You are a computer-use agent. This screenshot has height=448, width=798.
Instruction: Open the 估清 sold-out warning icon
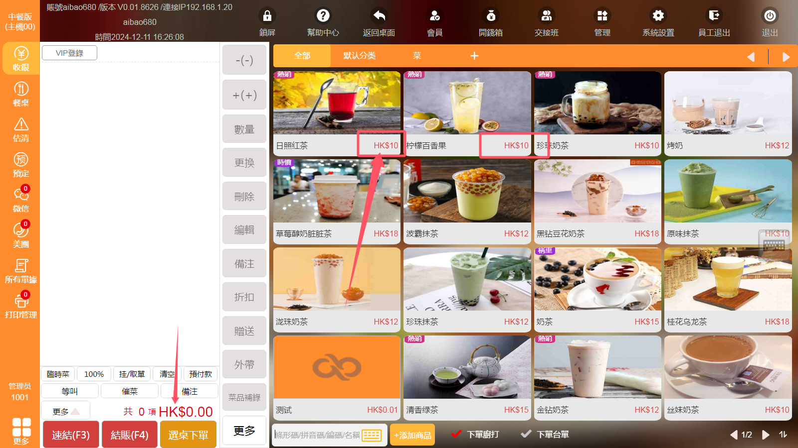pyautogui.click(x=20, y=129)
